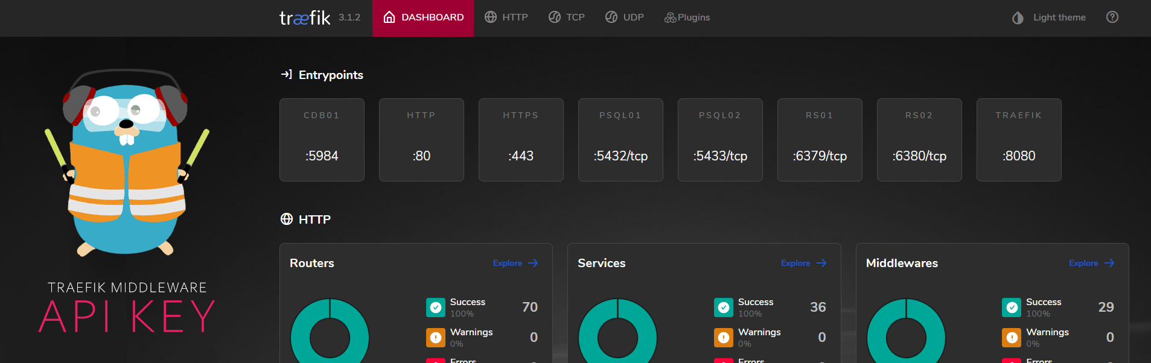1151x363 pixels.
Task: Select the TRAEFIK :8080 entrypoint card
Action: click(x=1019, y=140)
